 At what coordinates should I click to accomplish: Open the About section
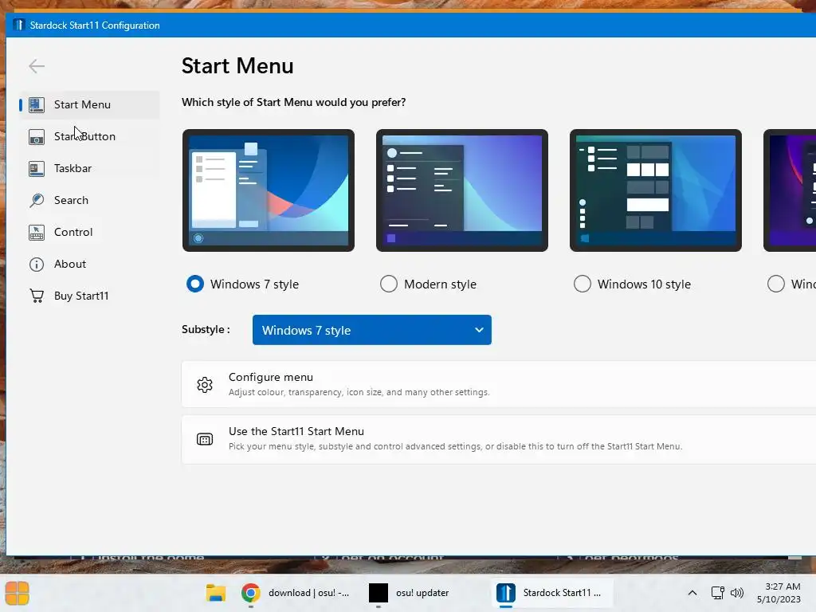click(x=89, y=265)
